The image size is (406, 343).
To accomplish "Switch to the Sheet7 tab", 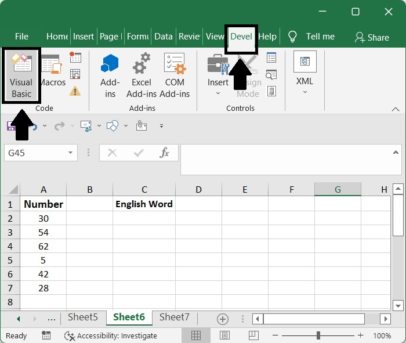I will (x=174, y=317).
